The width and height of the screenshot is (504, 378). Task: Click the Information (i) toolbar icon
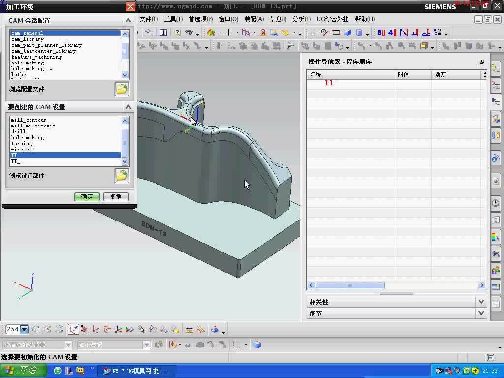coord(163,32)
